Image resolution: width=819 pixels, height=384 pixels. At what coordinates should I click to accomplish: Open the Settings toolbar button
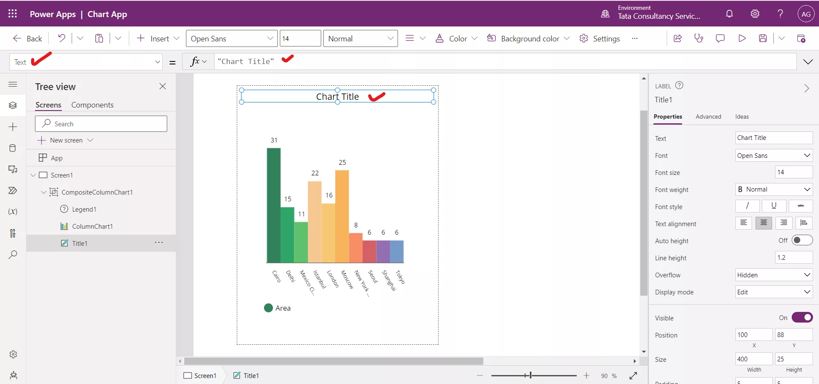[x=599, y=38]
